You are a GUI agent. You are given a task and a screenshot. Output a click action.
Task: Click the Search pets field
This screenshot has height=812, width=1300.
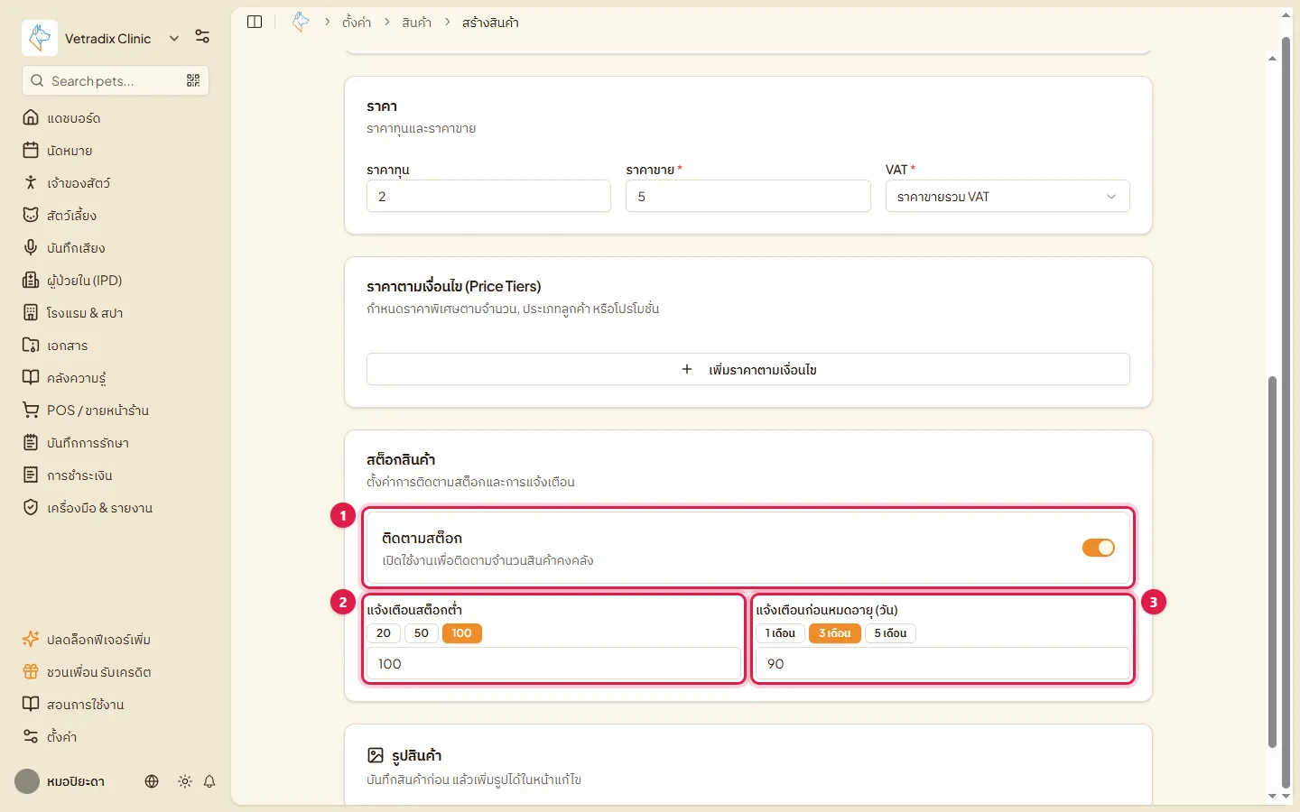point(116,80)
